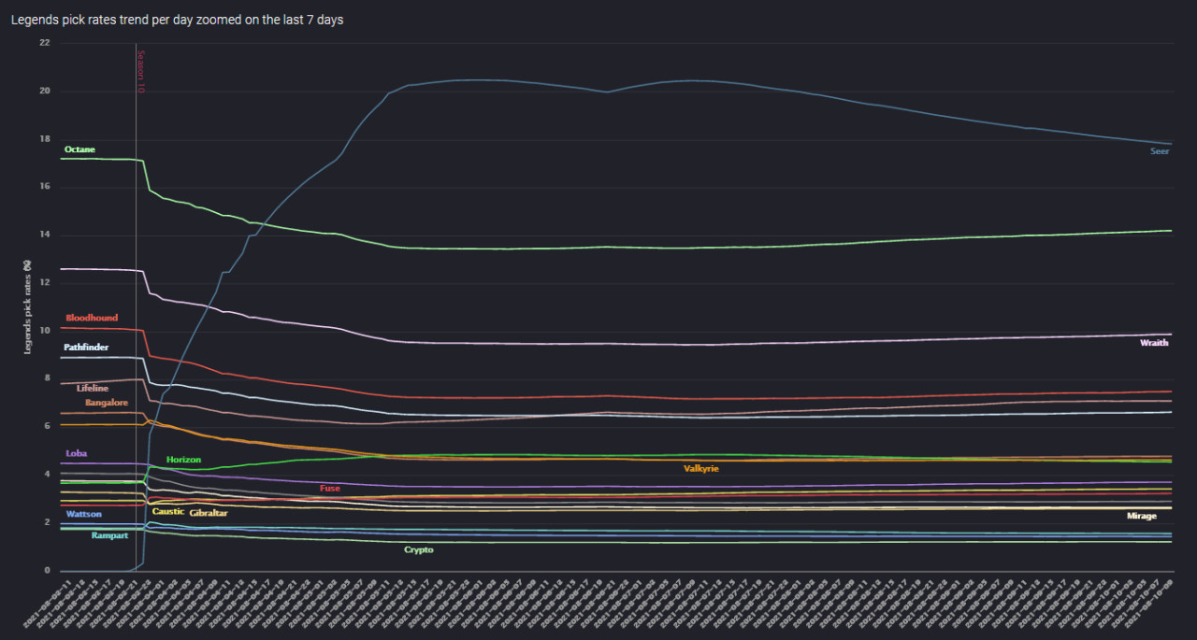The image size is (1197, 640).
Task: Click the Rampart label
Action: pyautogui.click(x=109, y=535)
